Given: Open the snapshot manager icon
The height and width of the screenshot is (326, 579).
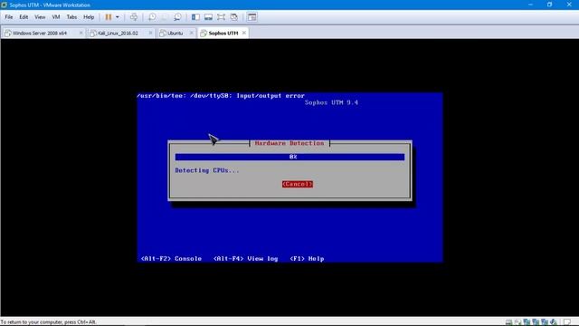Looking at the screenshot, I should tap(177, 17).
